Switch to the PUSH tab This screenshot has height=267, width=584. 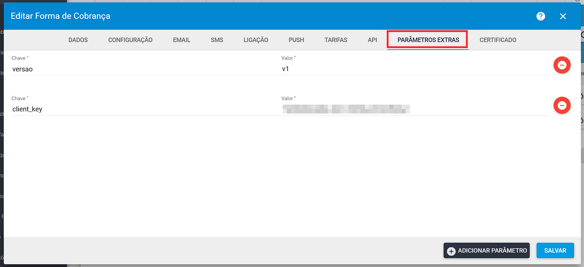coord(296,40)
